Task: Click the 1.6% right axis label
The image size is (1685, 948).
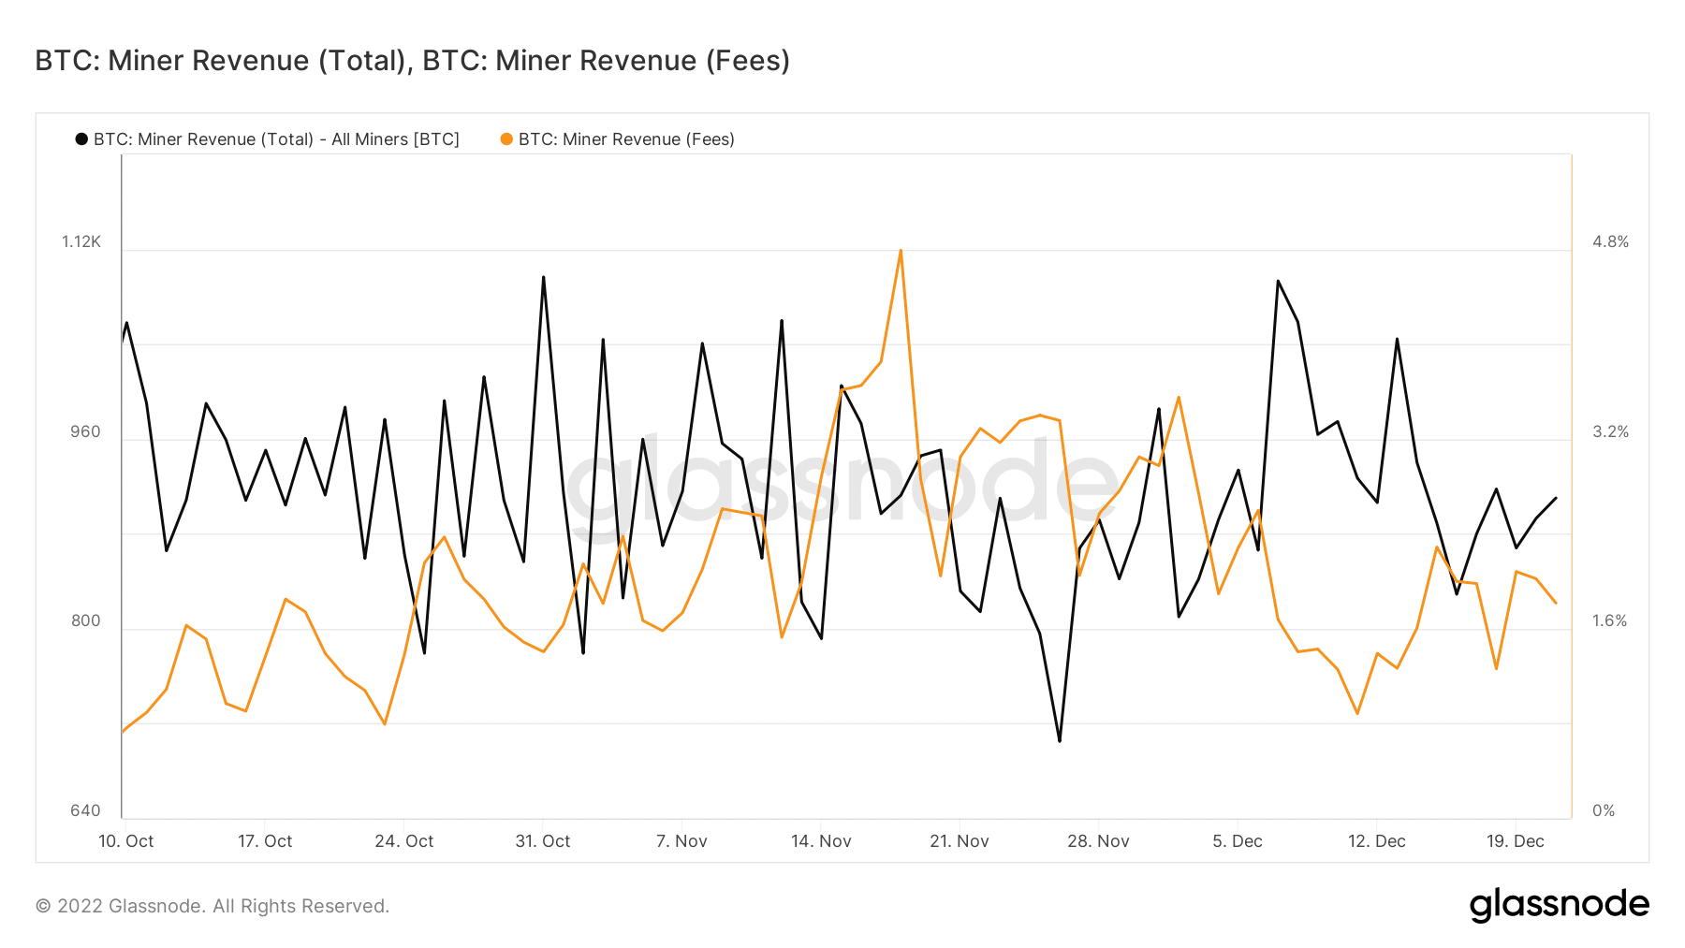Action: pyautogui.click(x=1610, y=620)
